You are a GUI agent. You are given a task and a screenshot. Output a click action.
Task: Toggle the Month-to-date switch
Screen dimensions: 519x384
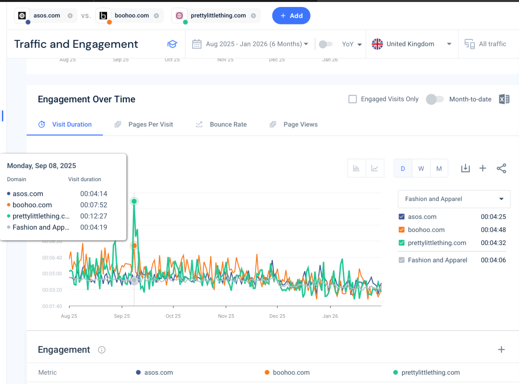coord(434,99)
